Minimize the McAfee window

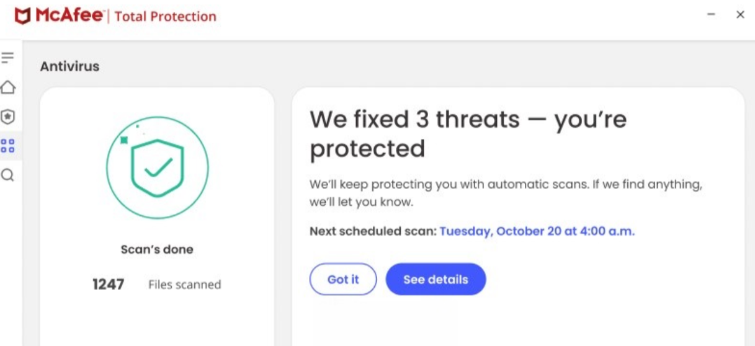tap(712, 15)
